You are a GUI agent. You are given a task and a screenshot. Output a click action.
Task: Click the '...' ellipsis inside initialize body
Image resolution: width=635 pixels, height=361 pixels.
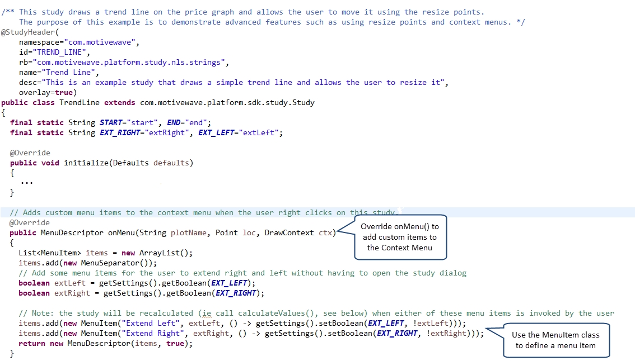[27, 183]
